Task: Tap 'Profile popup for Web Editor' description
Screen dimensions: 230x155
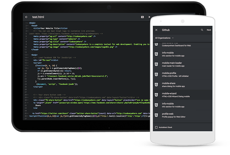Action: [174, 117]
